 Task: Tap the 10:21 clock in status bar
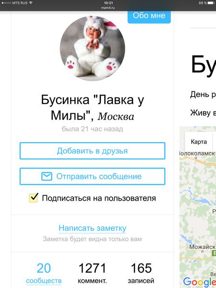tap(108, 3)
